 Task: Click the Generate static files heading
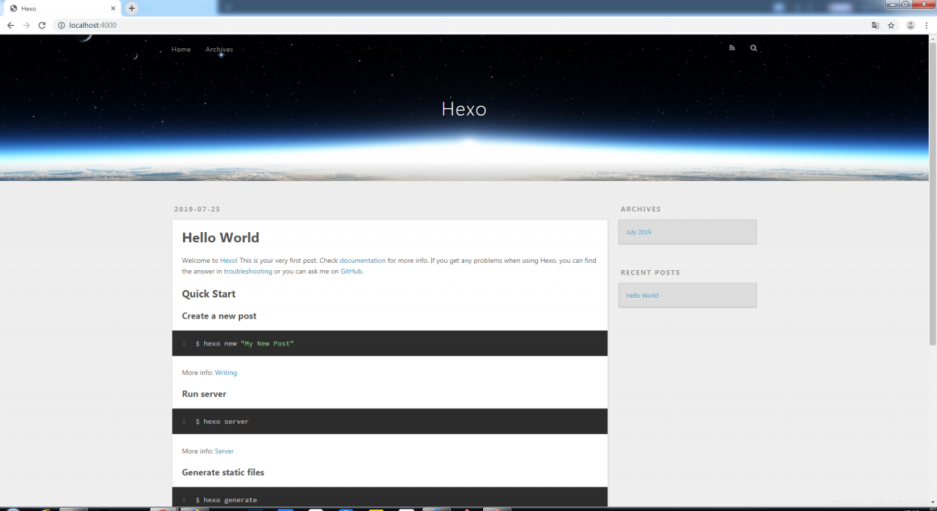tap(223, 472)
